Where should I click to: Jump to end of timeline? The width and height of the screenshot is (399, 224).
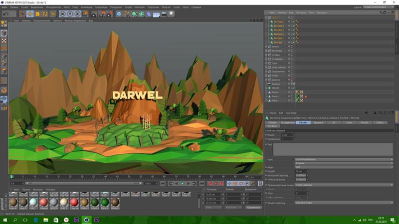click(202, 183)
